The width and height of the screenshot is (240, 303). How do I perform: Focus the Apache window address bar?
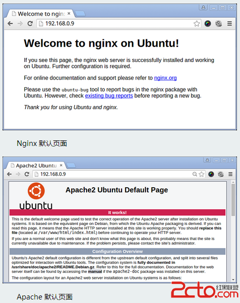[x=119, y=174]
